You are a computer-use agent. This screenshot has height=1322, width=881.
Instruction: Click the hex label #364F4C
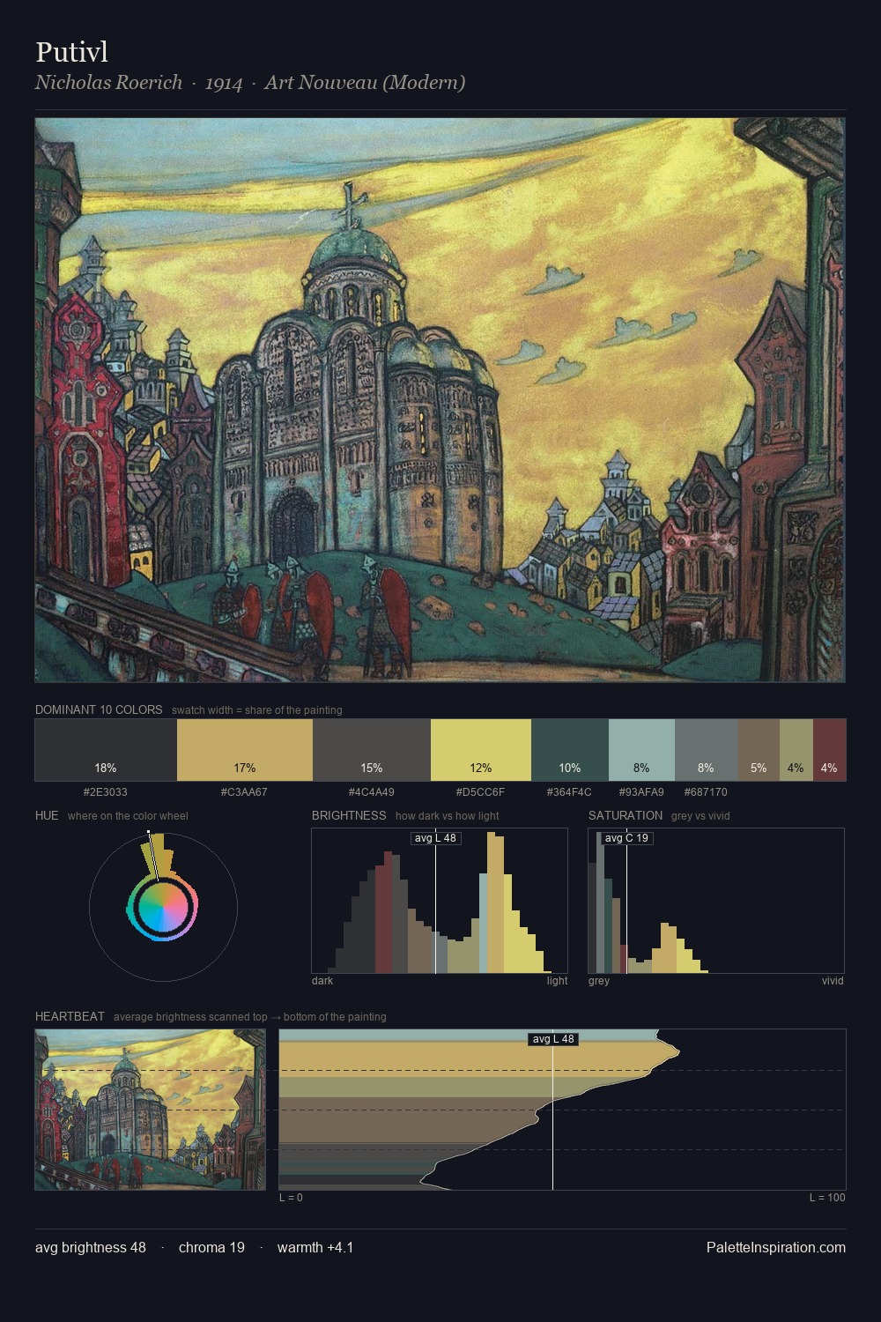[569, 792]
